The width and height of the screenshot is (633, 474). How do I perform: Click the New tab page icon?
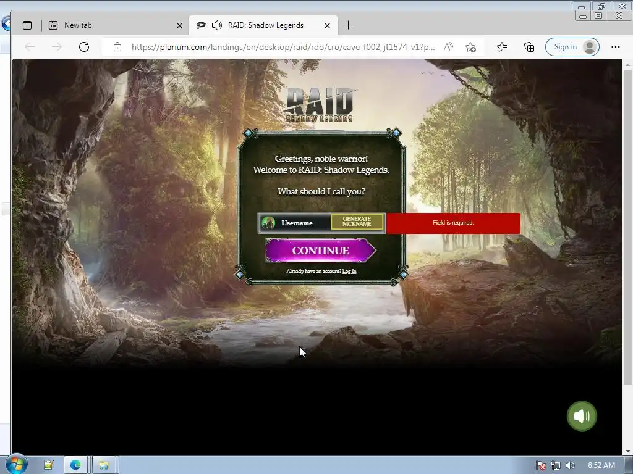53,25
